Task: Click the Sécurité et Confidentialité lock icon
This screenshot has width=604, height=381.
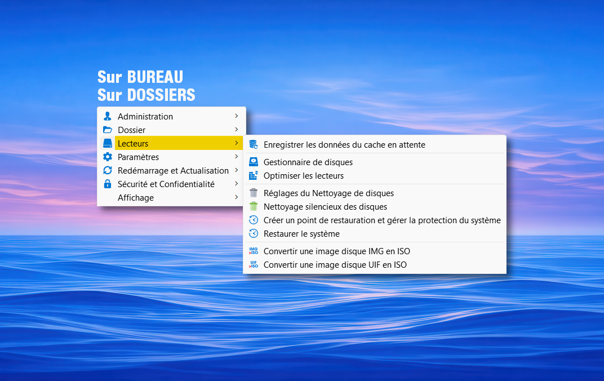Action: (x=108, y=184)
